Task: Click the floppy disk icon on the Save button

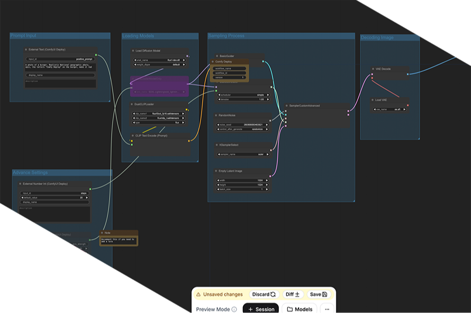Action: pos(325,294)
